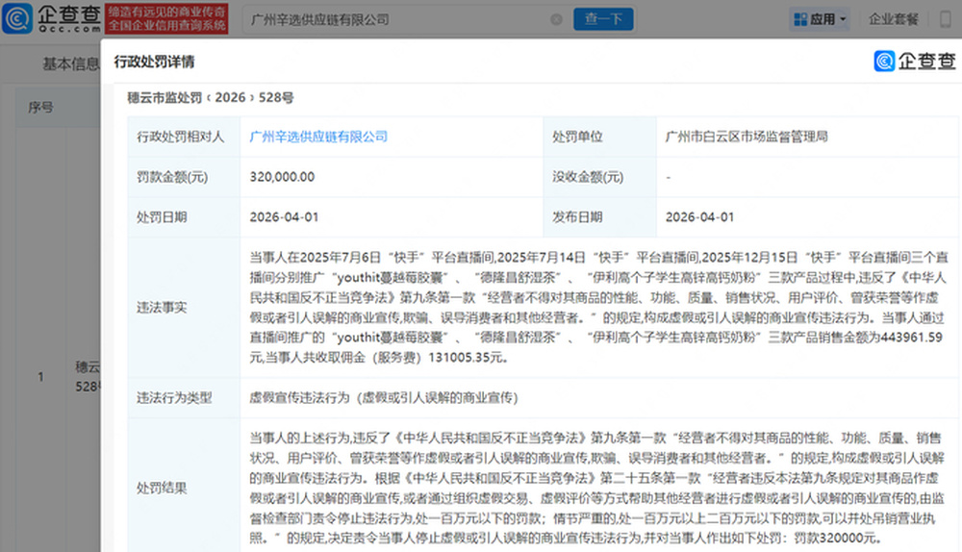This screenshot has height=552, width=962.
Task: Select the 广州市白云区市场监督管理局 authority text
Action: [747, 137]
